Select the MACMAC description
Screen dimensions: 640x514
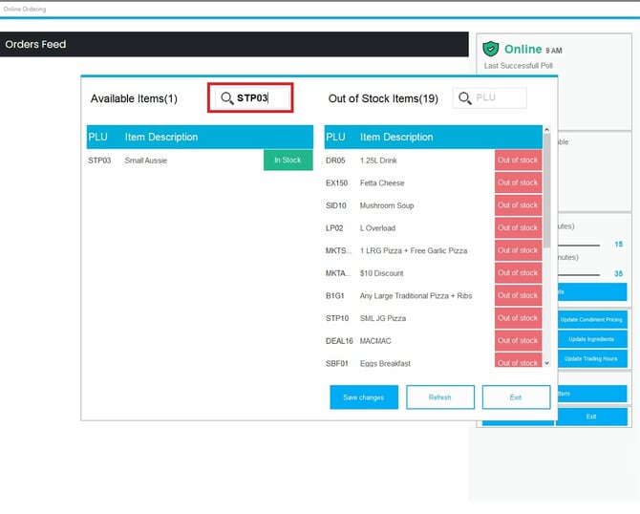click(x=375, y=341)
